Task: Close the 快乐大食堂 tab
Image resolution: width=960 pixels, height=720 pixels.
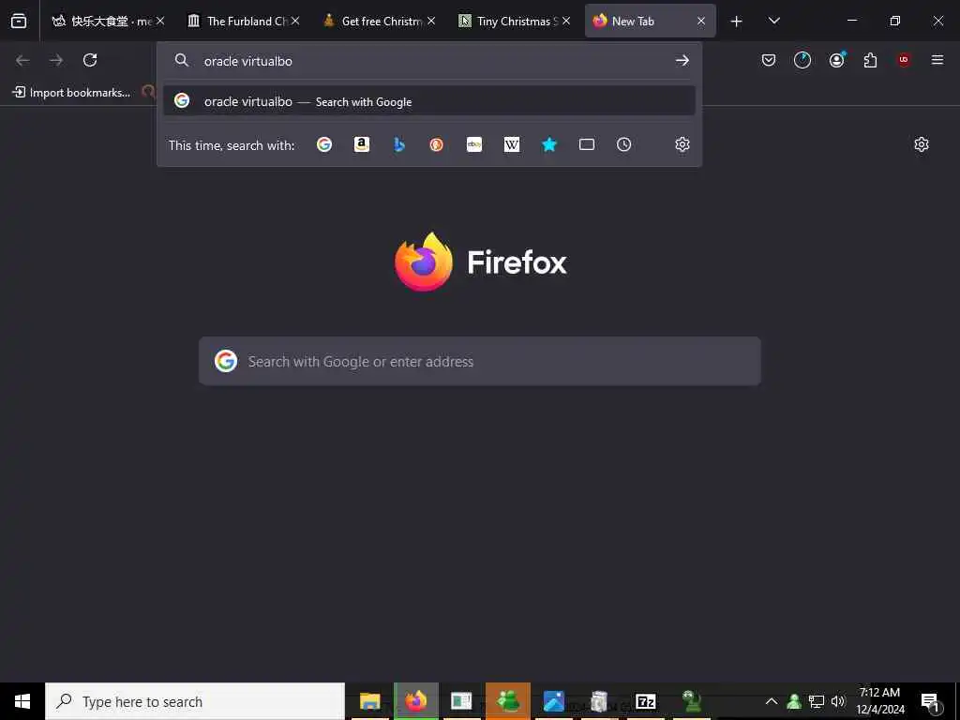Action: [160, 21]
